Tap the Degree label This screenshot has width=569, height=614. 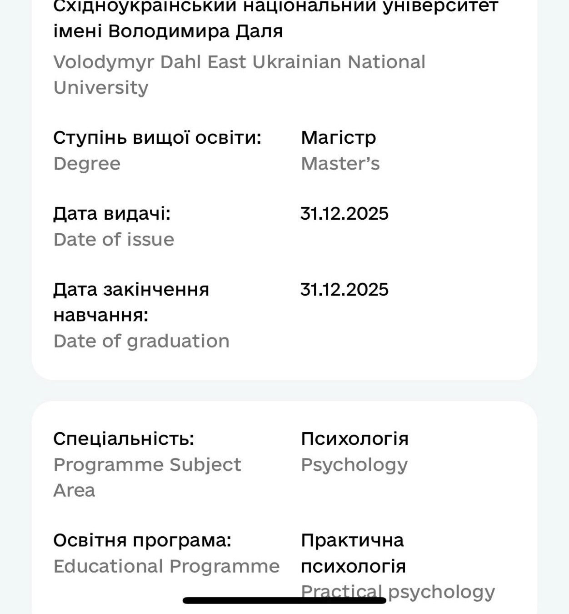point(87,164)
